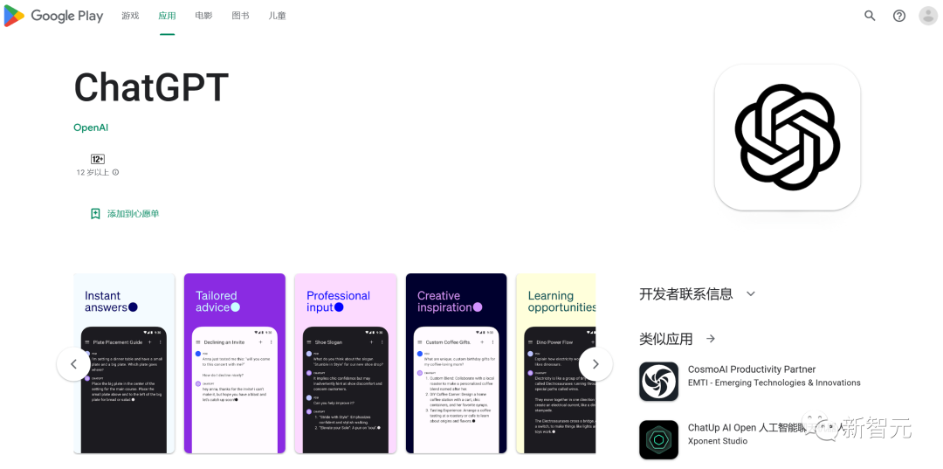Screen dimensions: 943x469
Task: Open the Creative inspiration screenshot
Action: click(457, 363)
